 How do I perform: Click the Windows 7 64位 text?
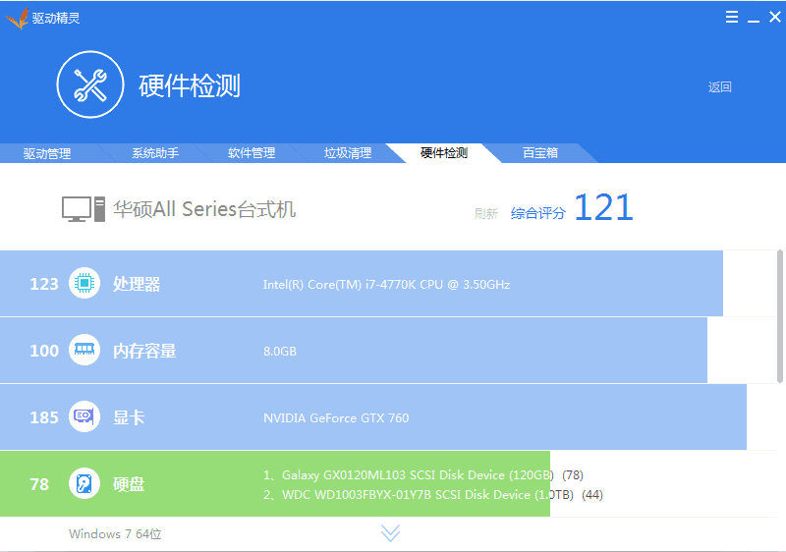[x=115, y=534]
